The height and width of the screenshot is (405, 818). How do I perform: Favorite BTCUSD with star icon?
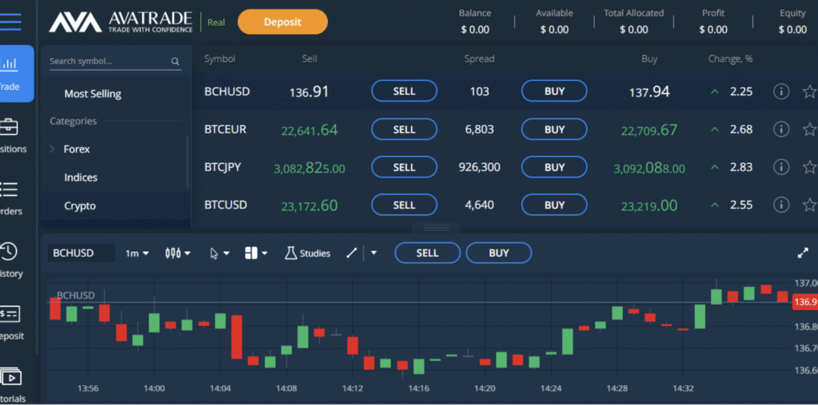[810, 204]
